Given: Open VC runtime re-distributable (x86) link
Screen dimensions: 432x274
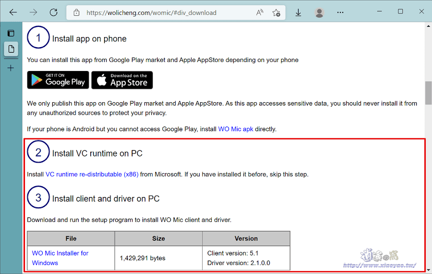Looking at the screenshot, I should point(92,174).
